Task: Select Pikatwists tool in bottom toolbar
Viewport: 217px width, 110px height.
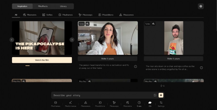Action: tap(127, 104)
